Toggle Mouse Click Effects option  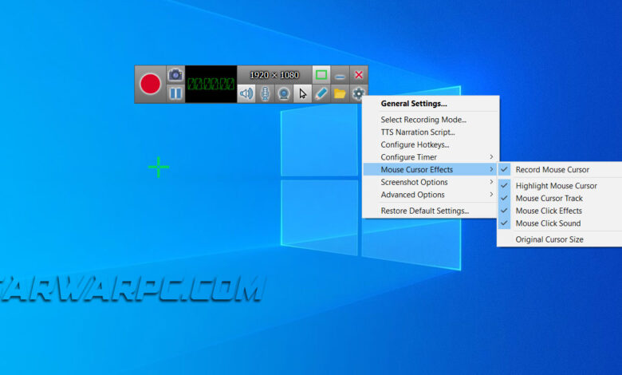[x=560, y=211]
